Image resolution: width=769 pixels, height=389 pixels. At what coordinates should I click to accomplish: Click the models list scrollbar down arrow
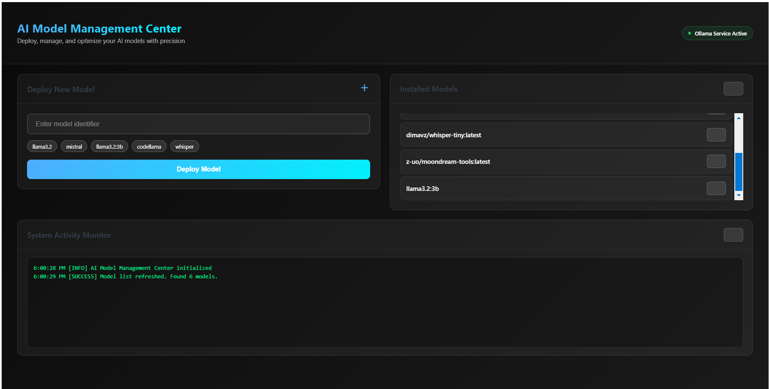tap(739, 196)
